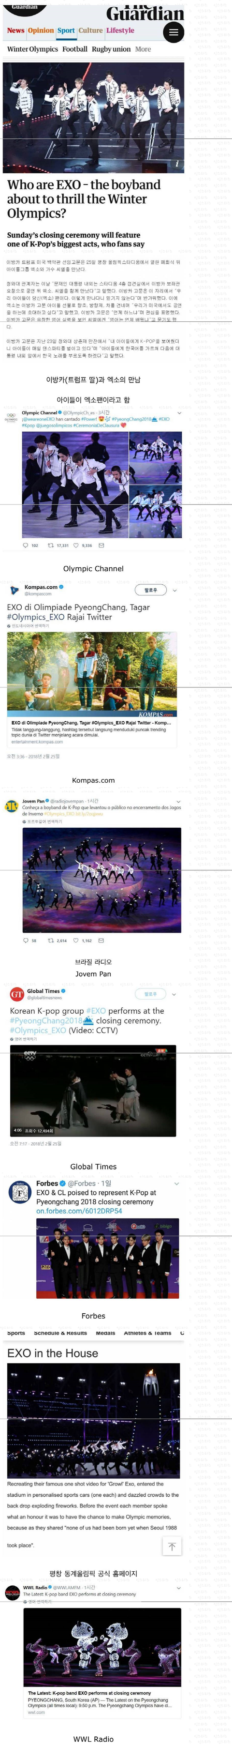Play the Global Times CCTV video thumbnail
This screenshot has height=1746, width=232.
[x=93, y=1091]
